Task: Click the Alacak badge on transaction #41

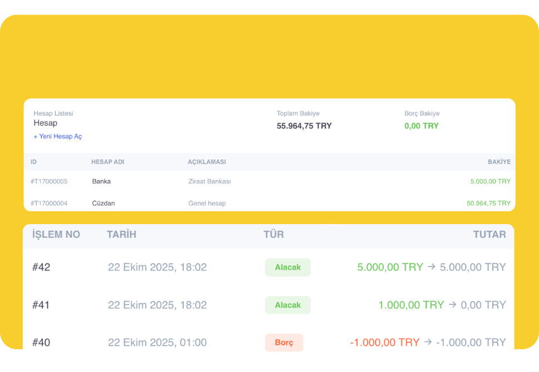Action: click(288, 305)
